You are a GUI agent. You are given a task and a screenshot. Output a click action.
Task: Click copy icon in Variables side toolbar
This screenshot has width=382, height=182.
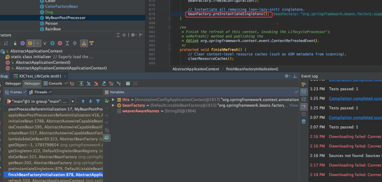pyautogui.click(x=107, y=130)
